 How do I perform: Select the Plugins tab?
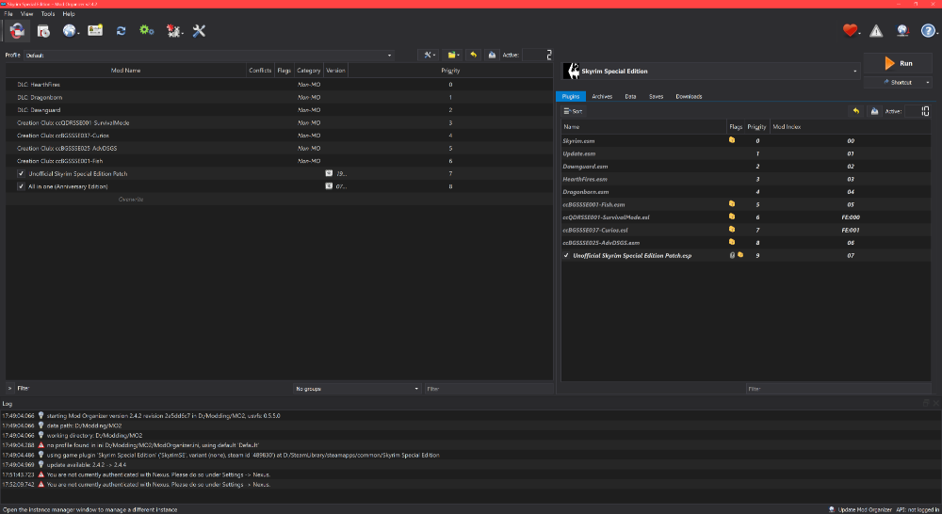(571, 96)
